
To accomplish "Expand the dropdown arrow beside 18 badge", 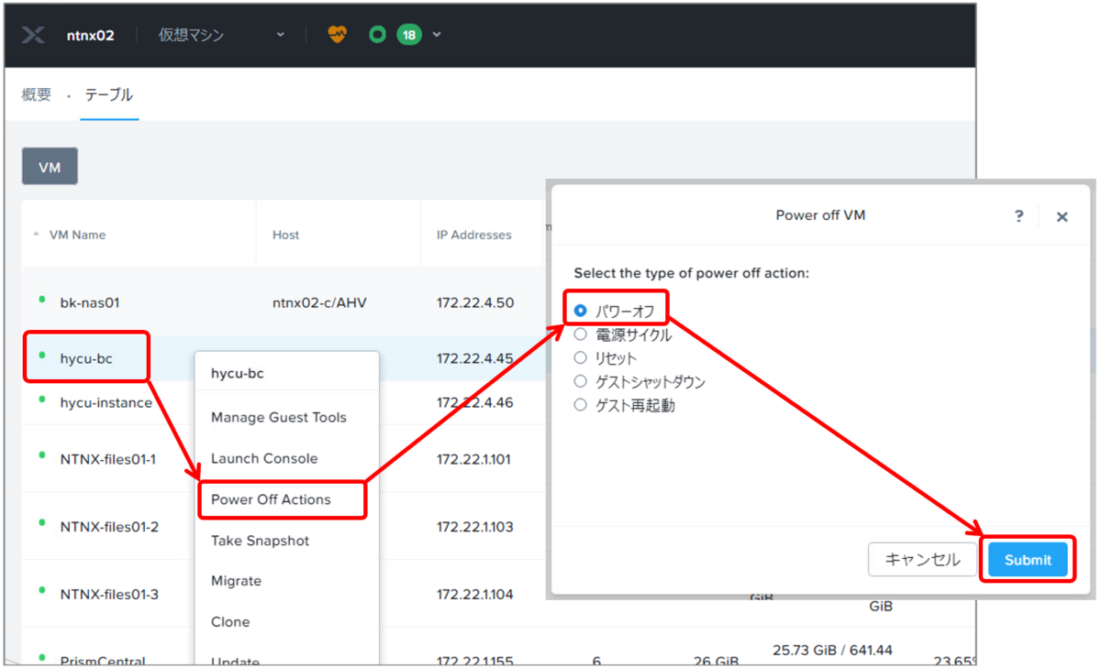I will click(437, 35).
